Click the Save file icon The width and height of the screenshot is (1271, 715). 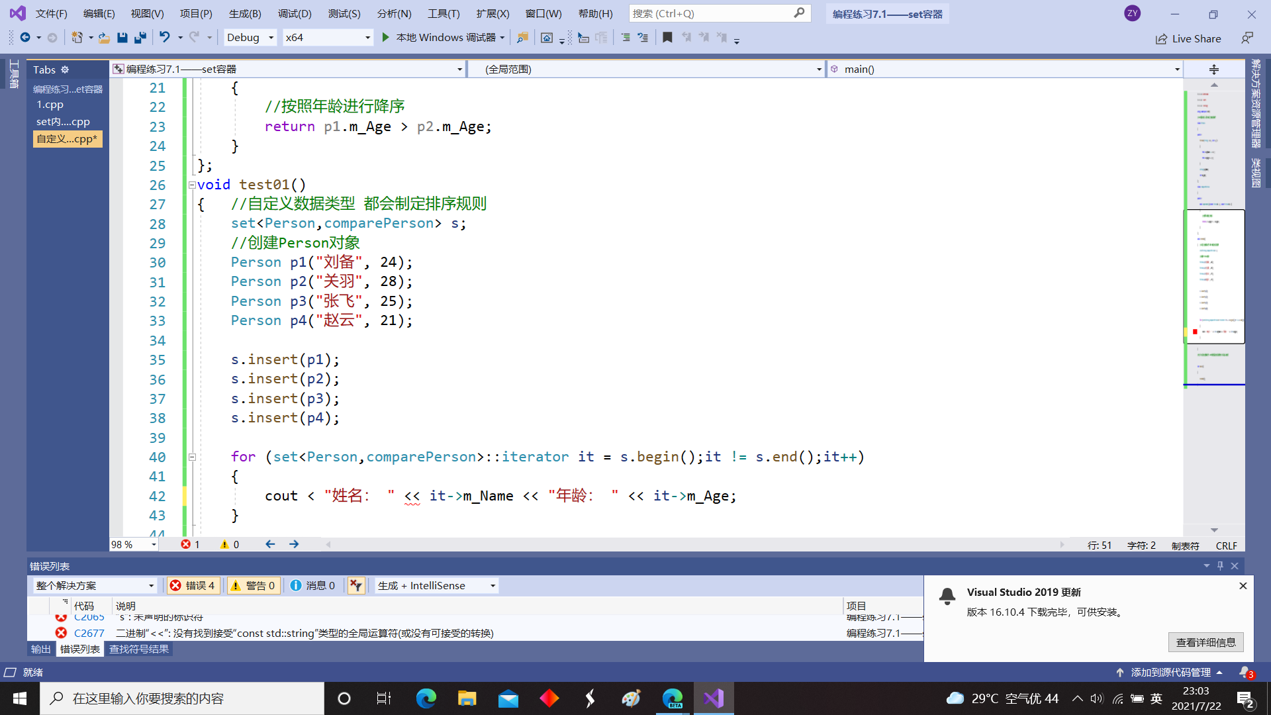tap(122, 38)
